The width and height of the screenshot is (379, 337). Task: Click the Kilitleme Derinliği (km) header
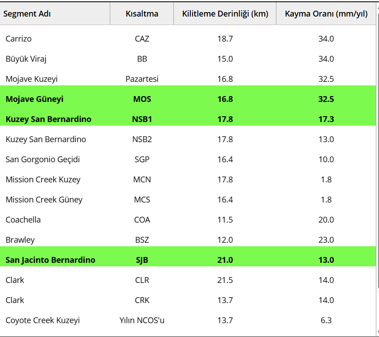pyautogui.click(x=225, y=13)
